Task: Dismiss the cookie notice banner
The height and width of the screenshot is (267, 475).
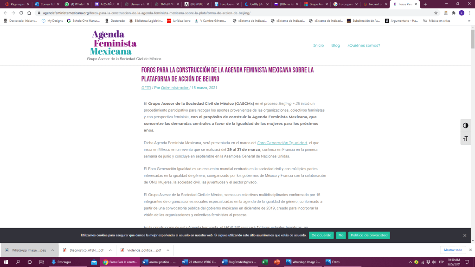Action: [464, 235]
